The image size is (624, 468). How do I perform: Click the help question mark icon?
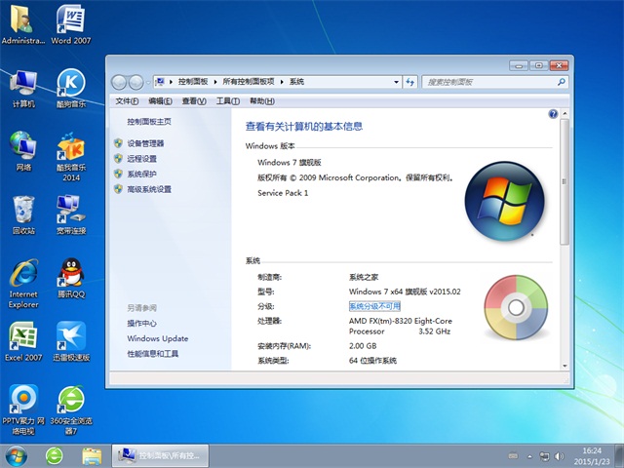coord(553,114)
